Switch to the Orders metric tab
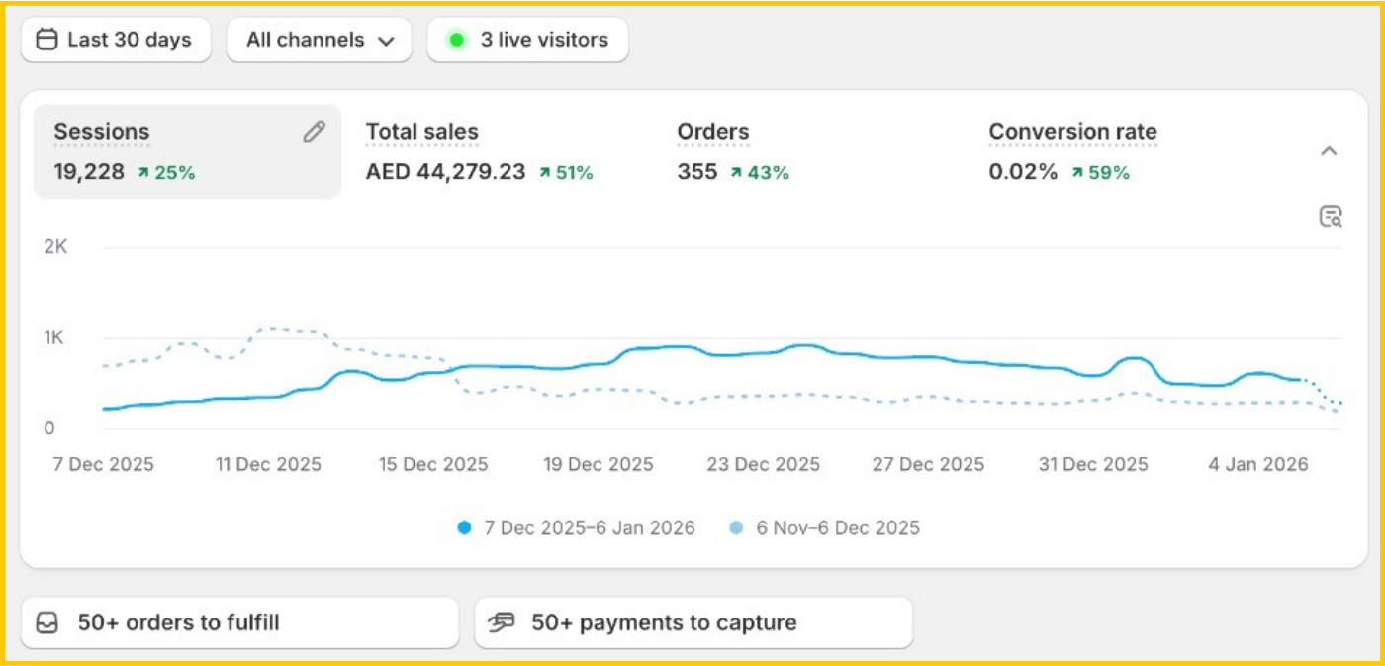This screenshot has height=666, width=1385. click(713, 132)
